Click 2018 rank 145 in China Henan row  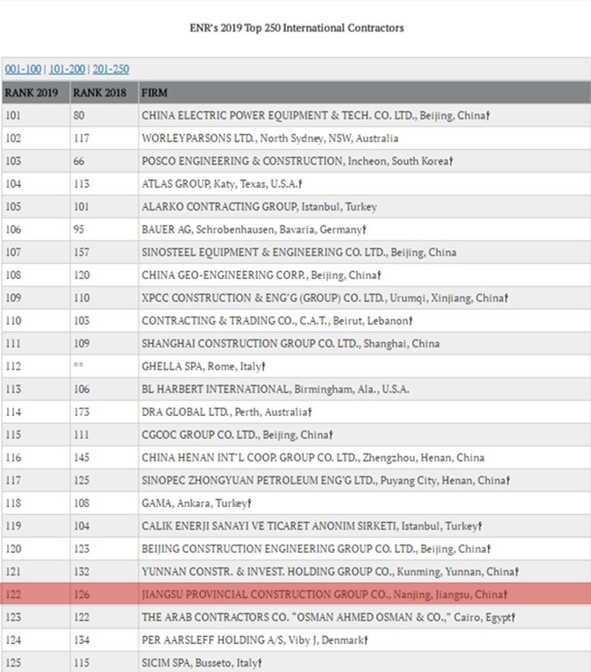104,457
